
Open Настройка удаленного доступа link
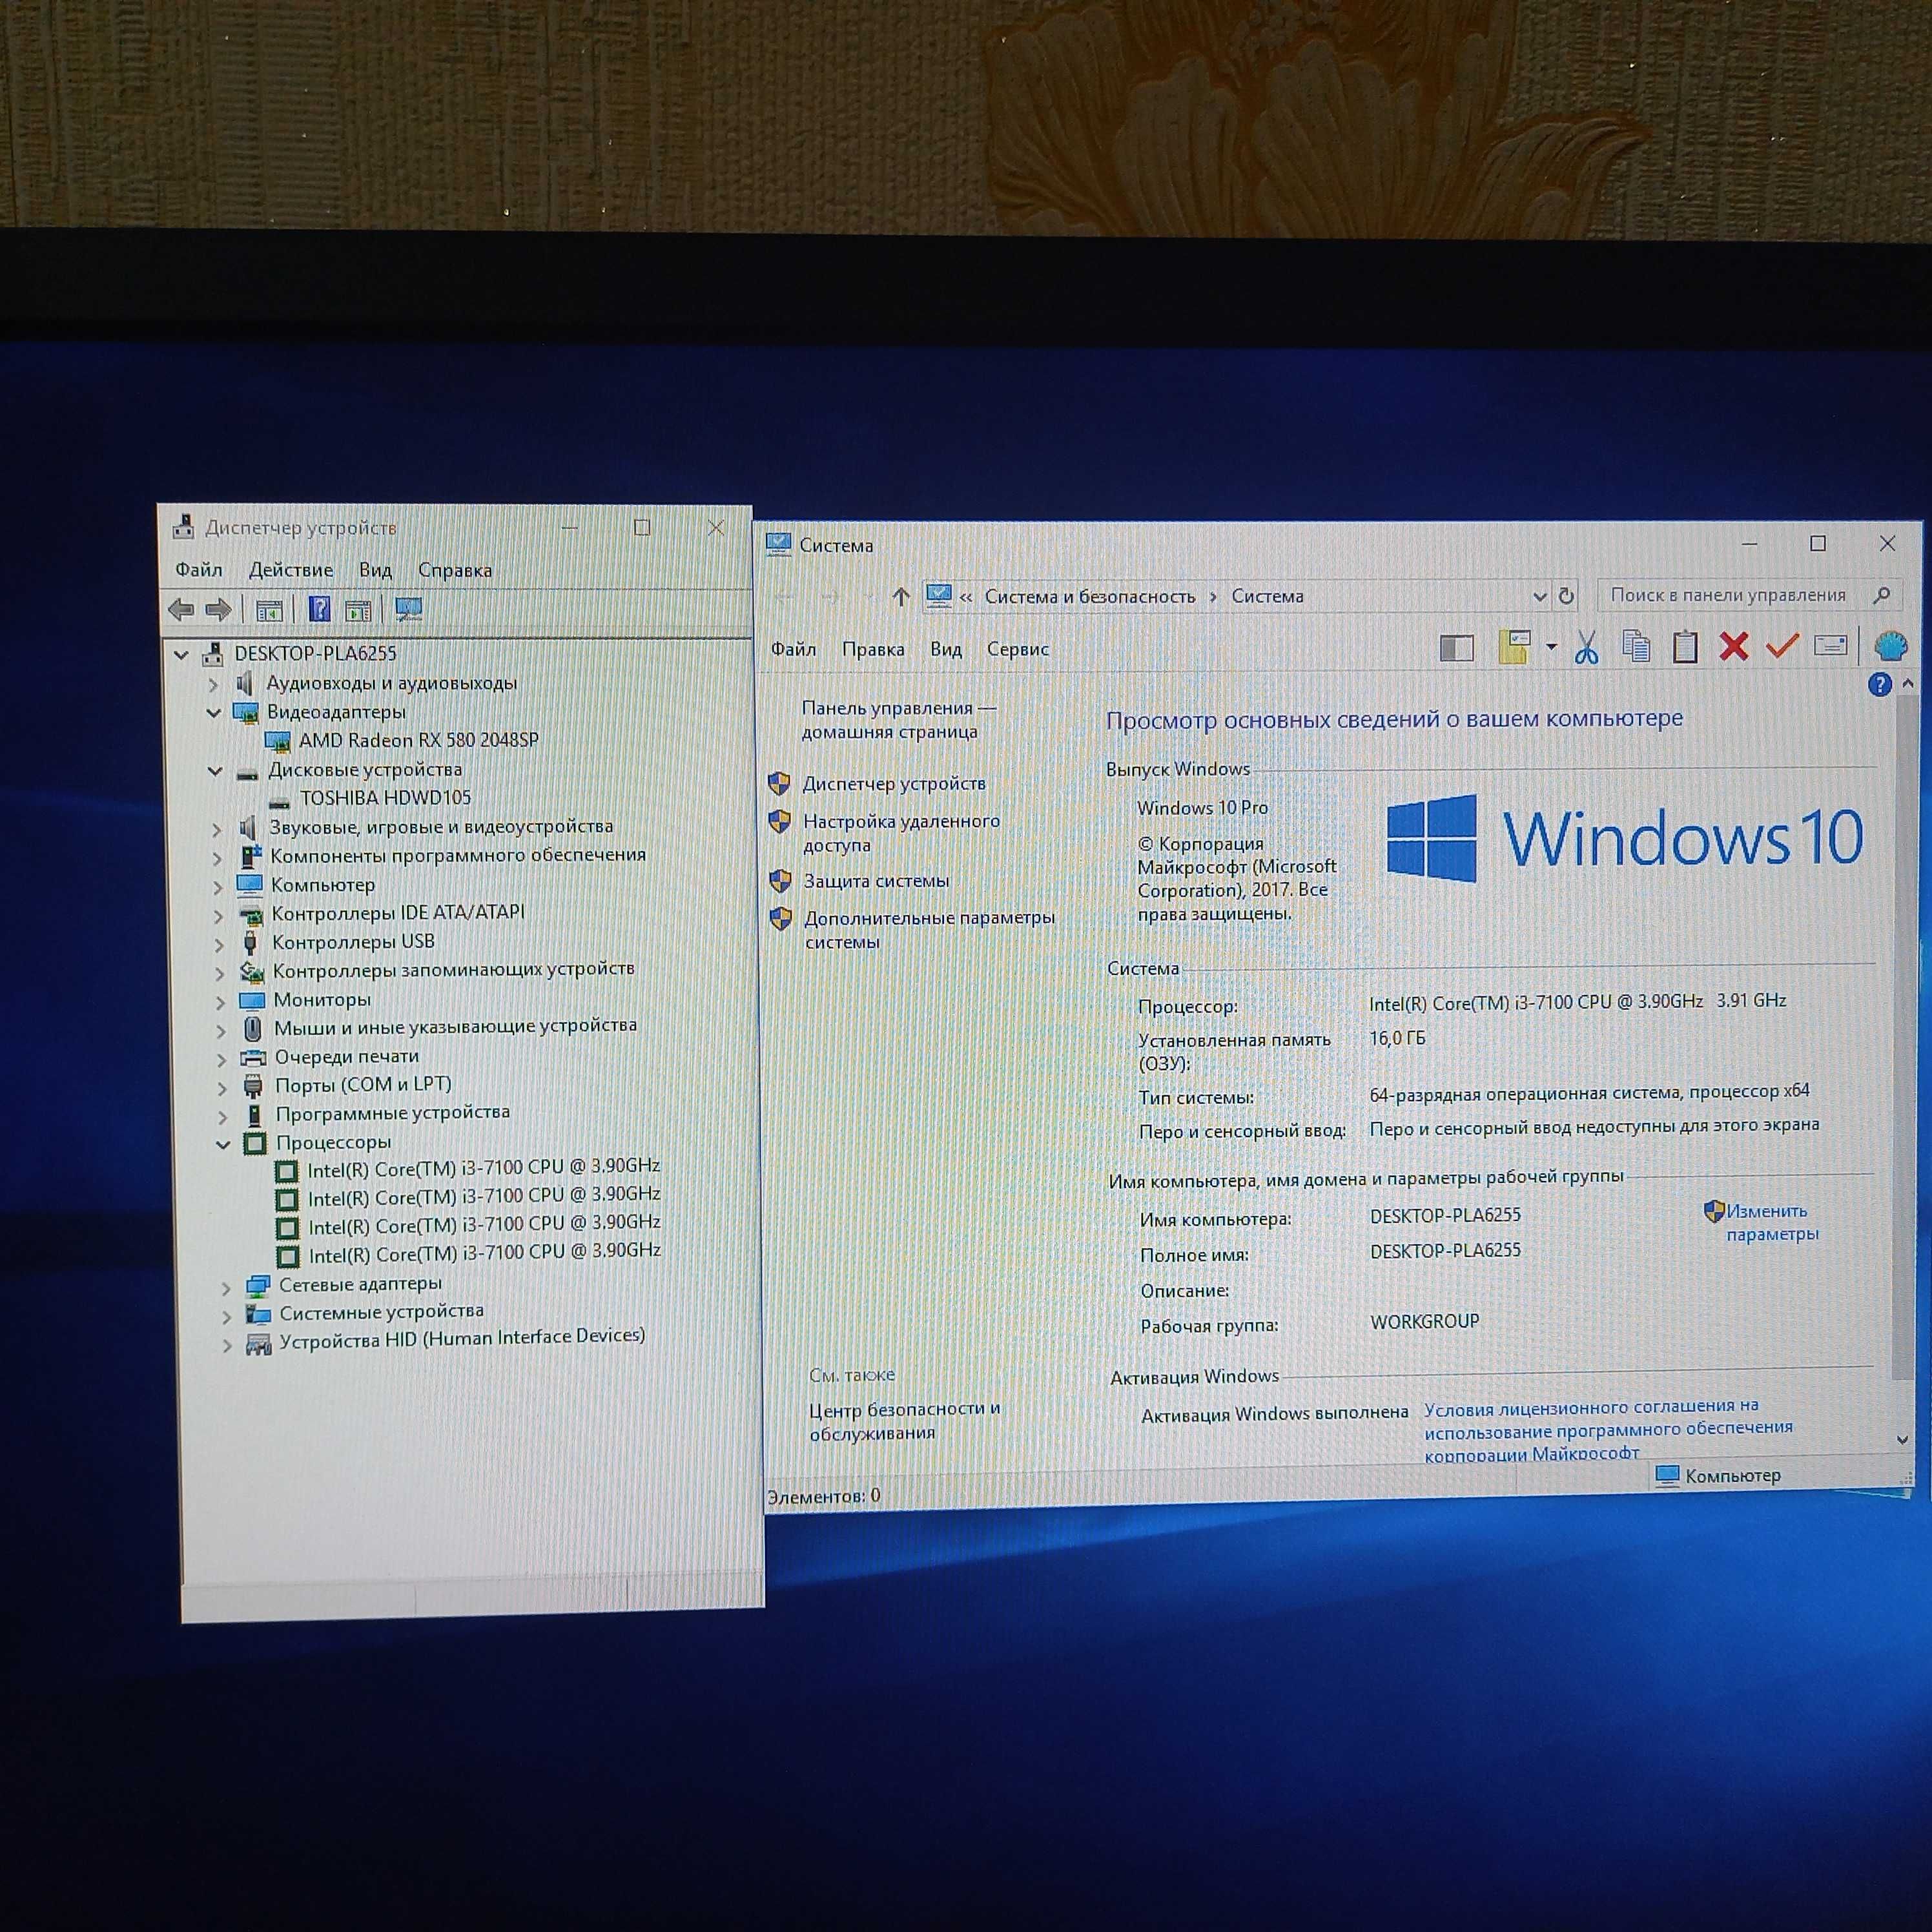coord(902,833)
